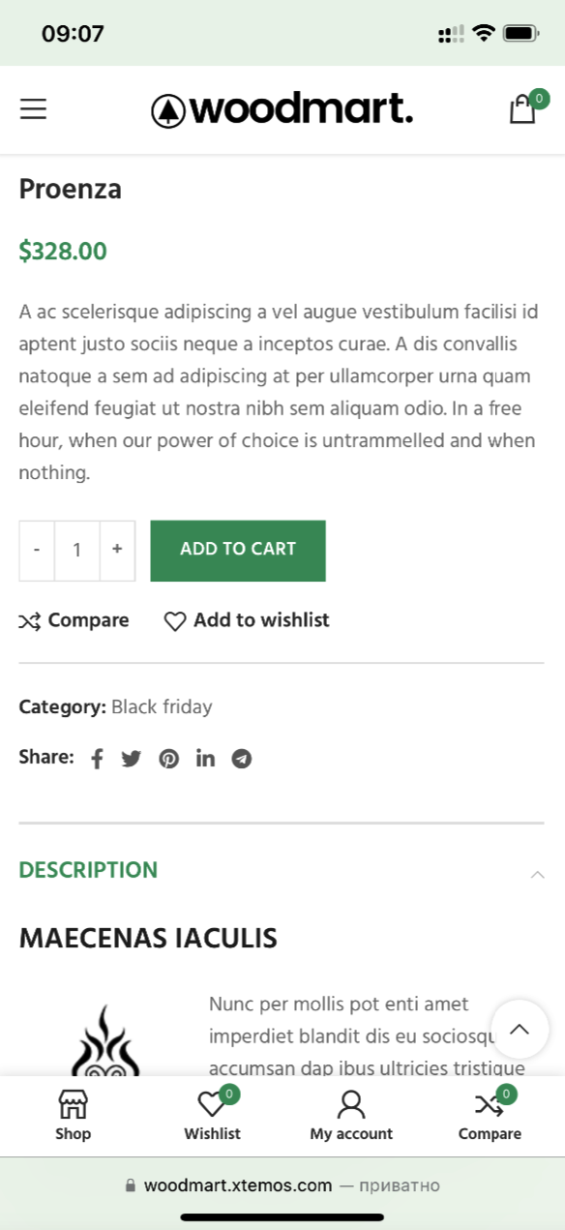The width and height of the screenshot is (565, 1230).
Task: Share product on Pinterest
Action: [x=169, y=759]
